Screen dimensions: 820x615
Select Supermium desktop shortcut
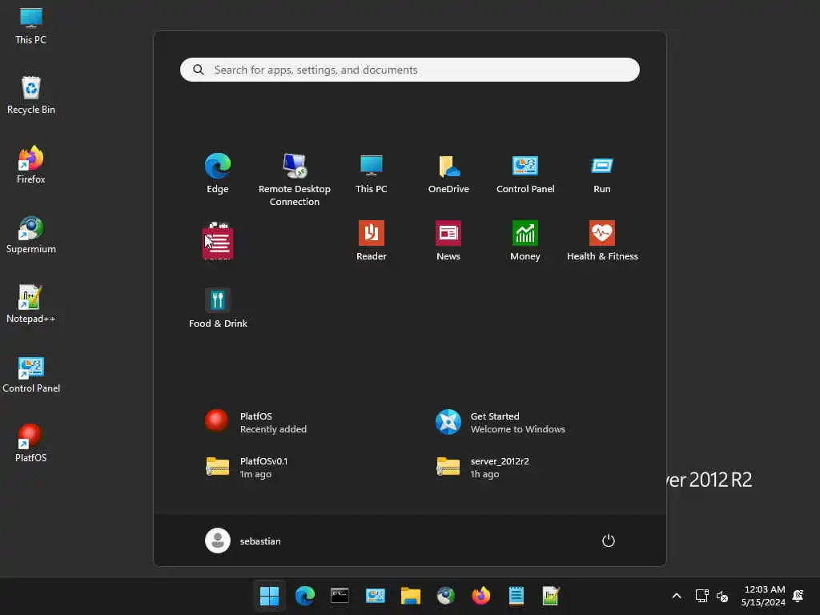point(31,235)
